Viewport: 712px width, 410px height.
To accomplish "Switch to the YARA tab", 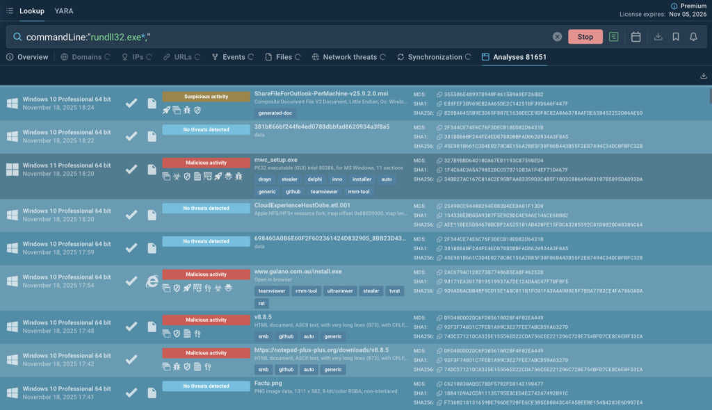I will tap(64, 11).
